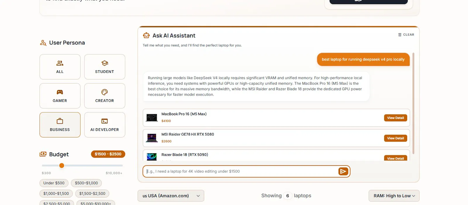
Task: Choose the STUDENT persona card
Action: tap(105, 67)
